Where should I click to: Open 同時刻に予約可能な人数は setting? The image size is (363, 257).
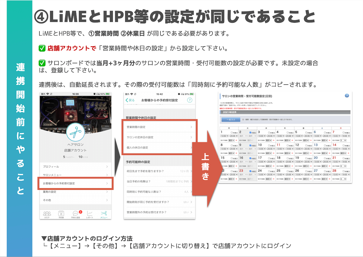pyautogui.click(x=159, y=192)
